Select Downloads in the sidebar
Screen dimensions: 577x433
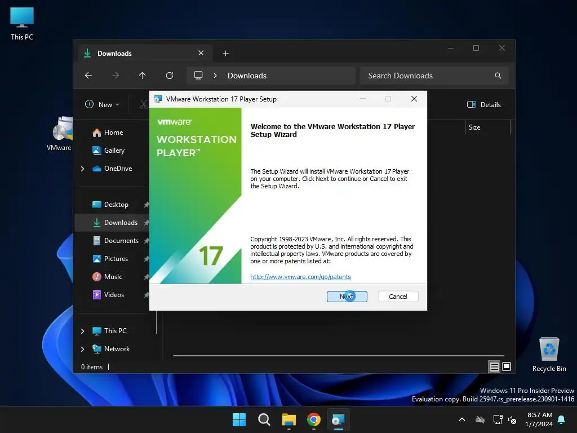[121, 223]
